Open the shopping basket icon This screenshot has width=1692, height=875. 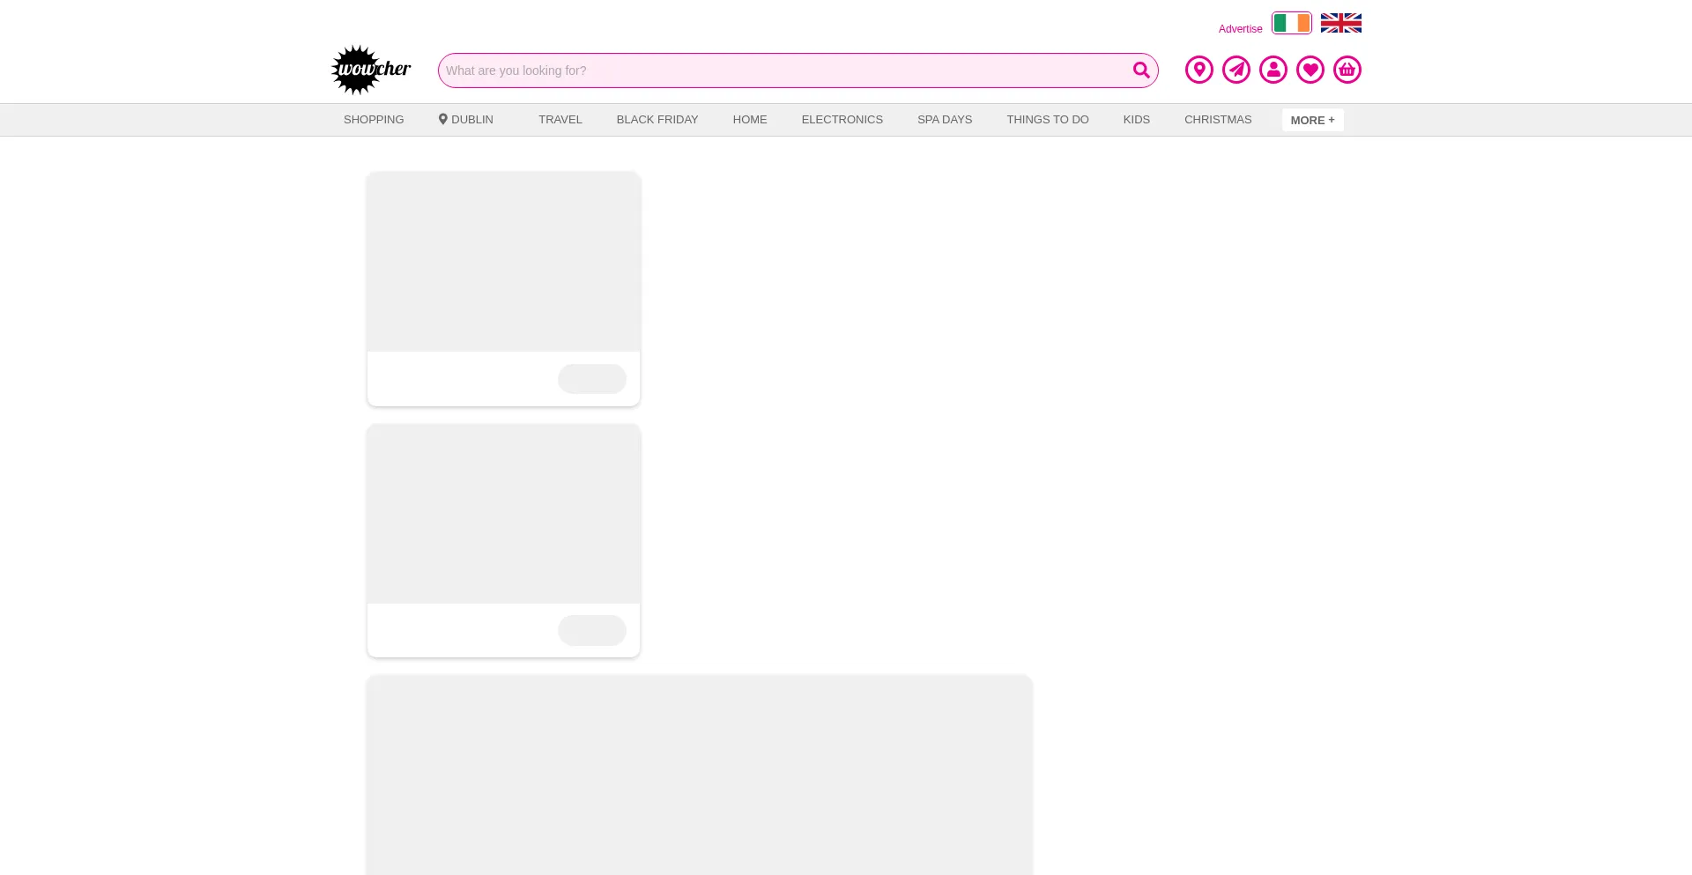(x=1347, y=70)
